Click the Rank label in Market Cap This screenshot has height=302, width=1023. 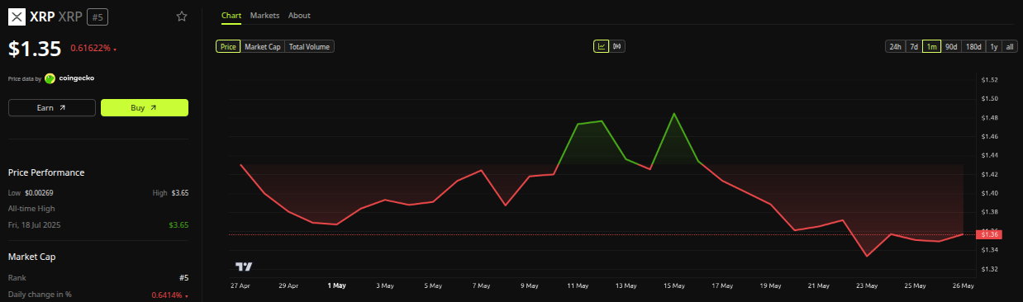[17, 278]
